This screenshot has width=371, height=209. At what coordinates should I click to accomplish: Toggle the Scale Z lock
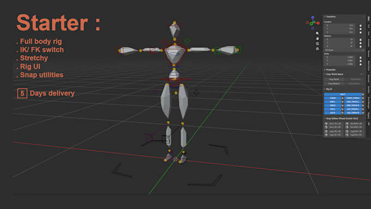coord(360,64)
